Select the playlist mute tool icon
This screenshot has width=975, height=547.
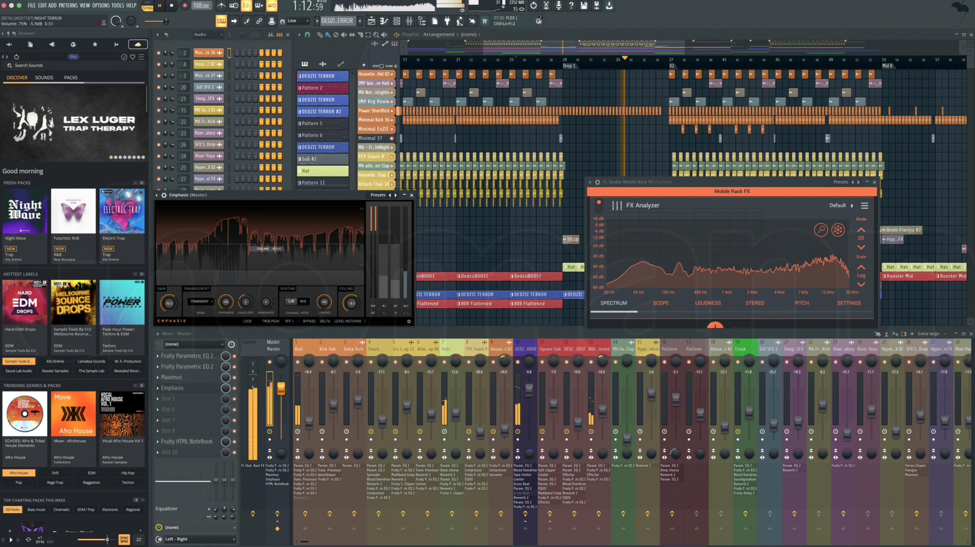(x=344, y=34)
